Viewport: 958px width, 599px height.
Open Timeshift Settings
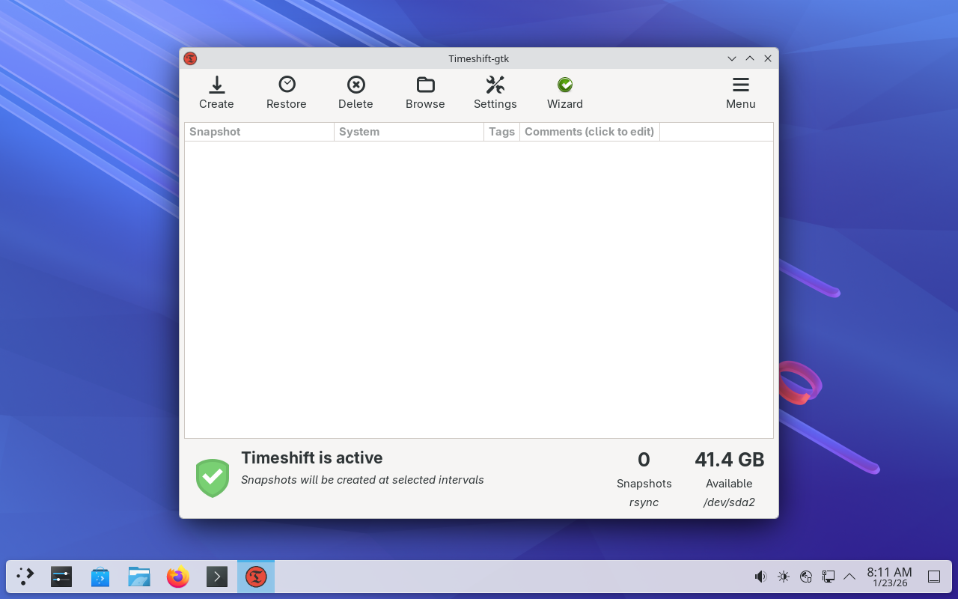pyautogui.click(x=495, y=93)
